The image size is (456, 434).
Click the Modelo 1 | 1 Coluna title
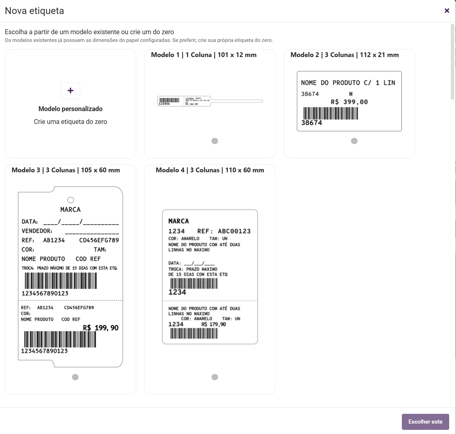tap(204, 55)
